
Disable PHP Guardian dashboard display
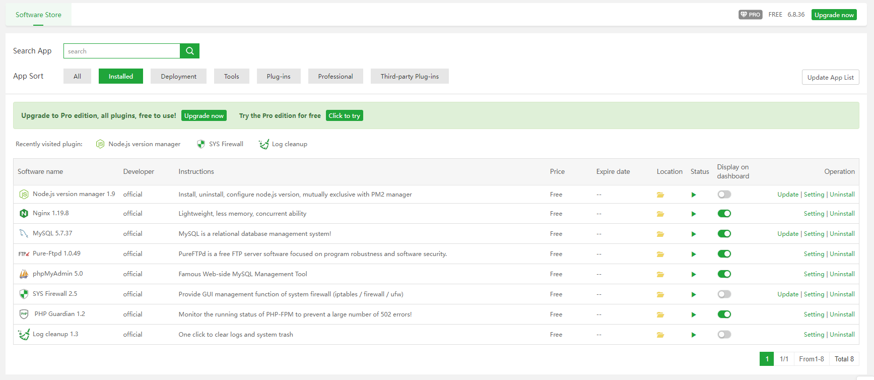coord(724,314)
